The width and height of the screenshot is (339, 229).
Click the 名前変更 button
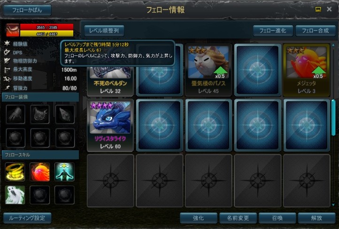[x=238, y=218]
